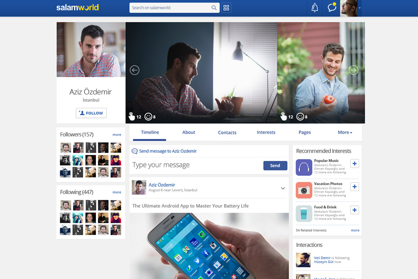Click the Popular Music title
The image size is (418, 279).
coord(326,161)
